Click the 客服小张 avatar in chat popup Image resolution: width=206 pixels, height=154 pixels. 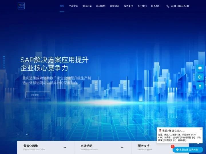click(x=160, y=131)
